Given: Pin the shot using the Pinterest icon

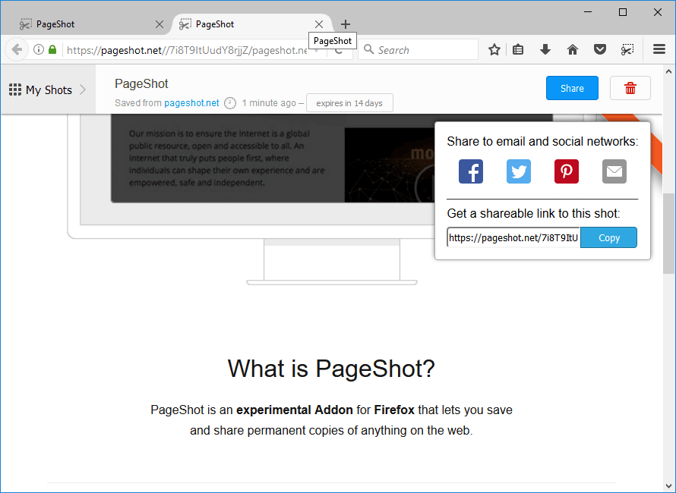Looking at the screenshot, I should click(566, 171).
